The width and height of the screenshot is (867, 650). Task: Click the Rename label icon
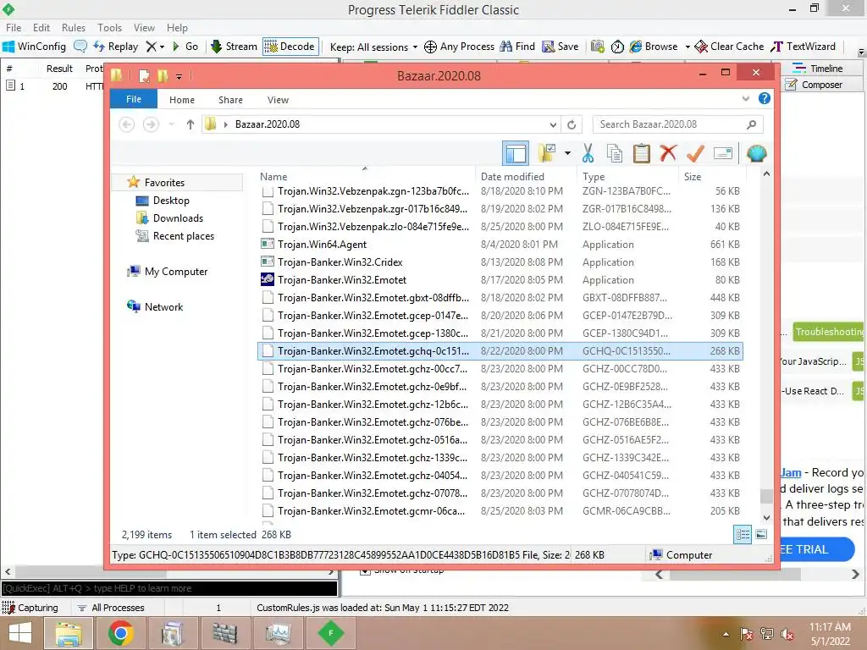pos(723,153)
